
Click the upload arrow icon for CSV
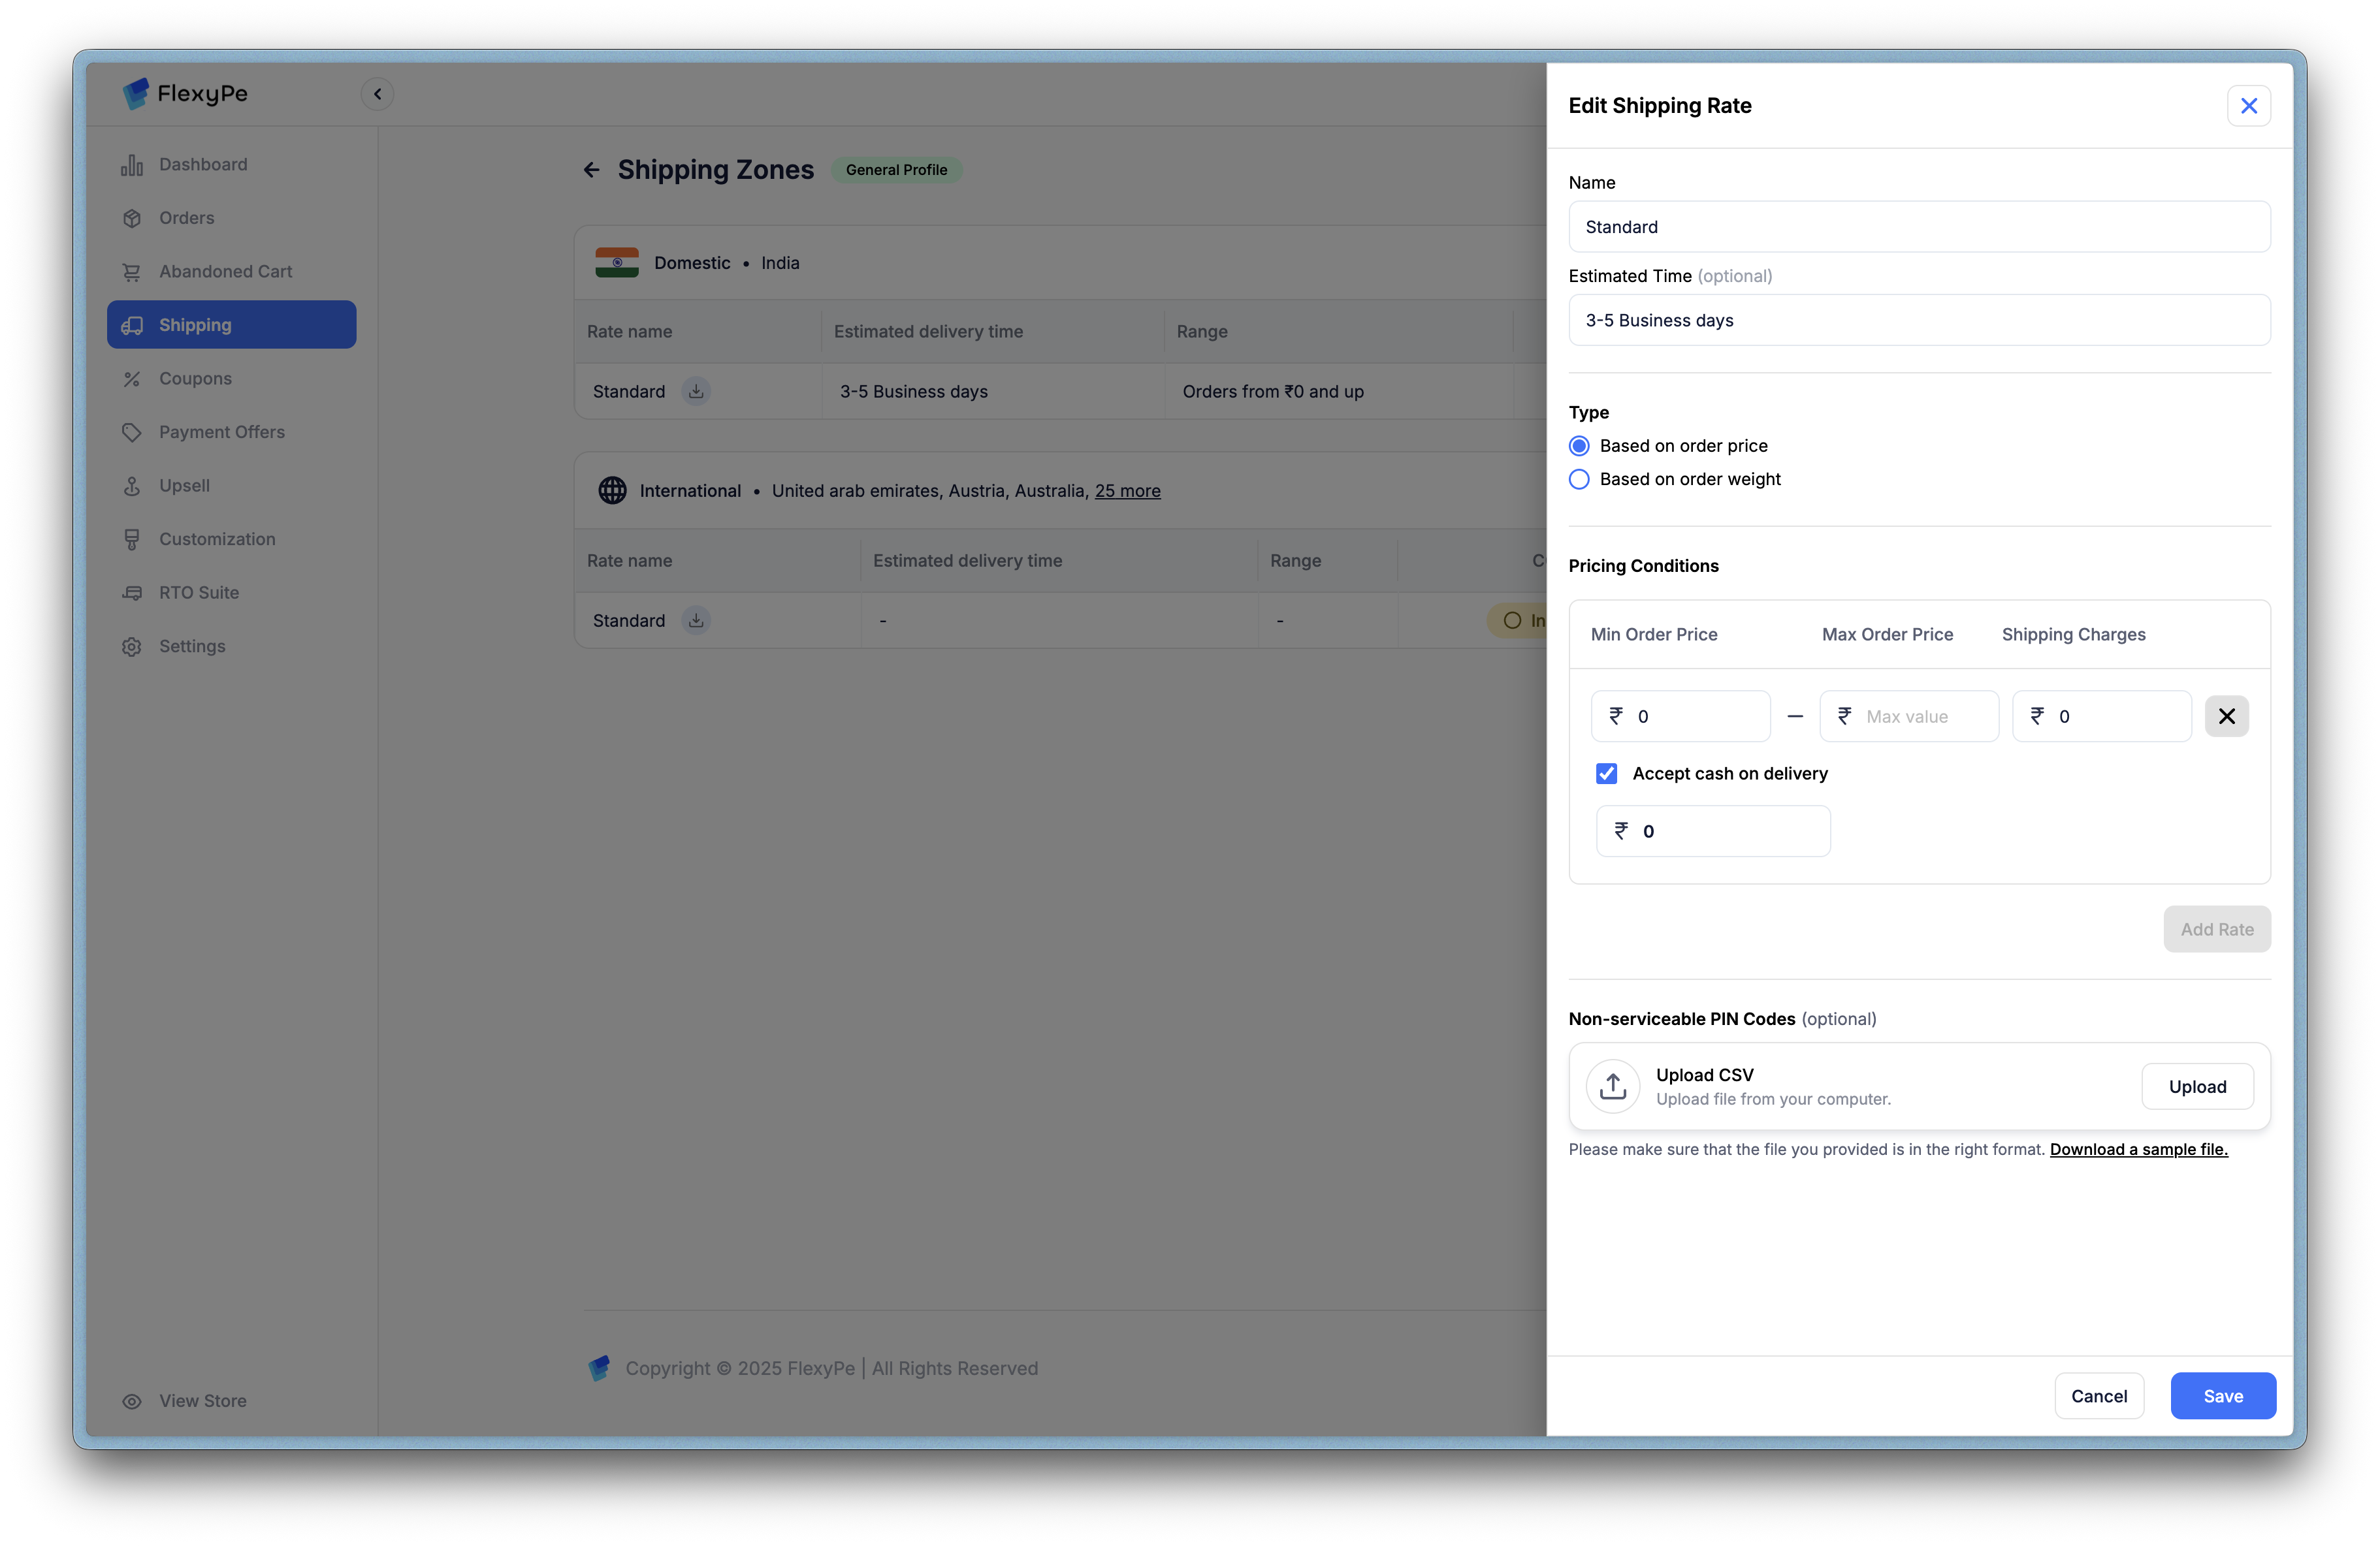(1612, 1086)
